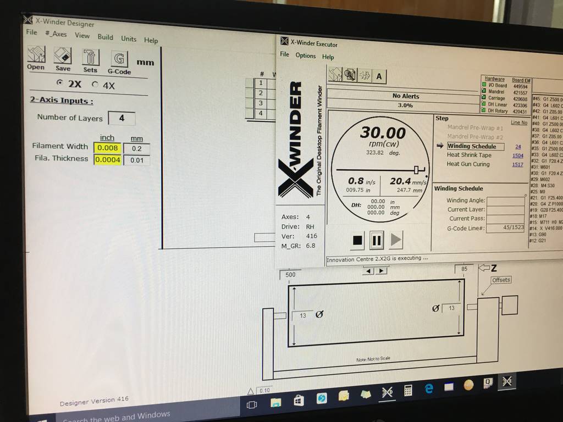Select layer row 3 in Designer table

(x=261, y=103)
